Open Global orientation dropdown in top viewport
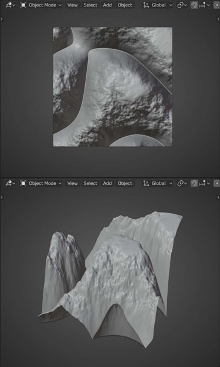Screen dimensions: 220x367 pyautogui.click(x=158, y=5)
